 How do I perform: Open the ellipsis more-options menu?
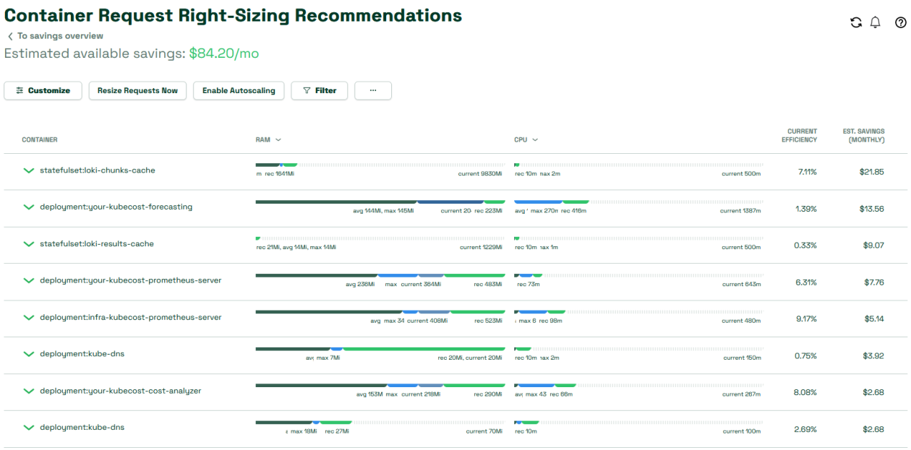coord(373,90)
